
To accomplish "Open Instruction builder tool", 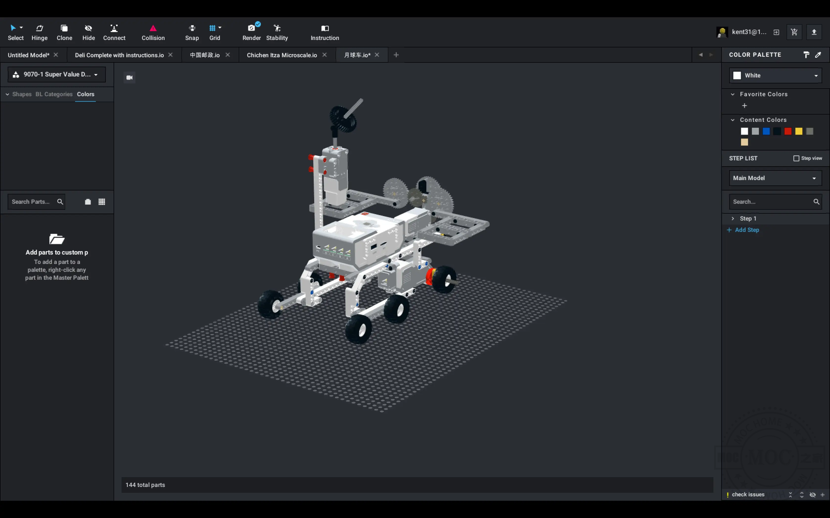I will pos(325,32).
